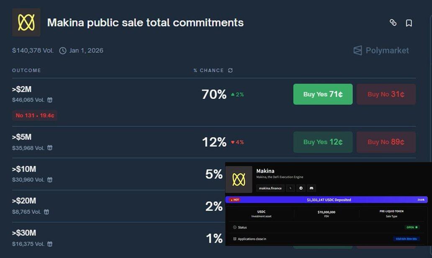Open Makina's Discord icon

(311, 188)
